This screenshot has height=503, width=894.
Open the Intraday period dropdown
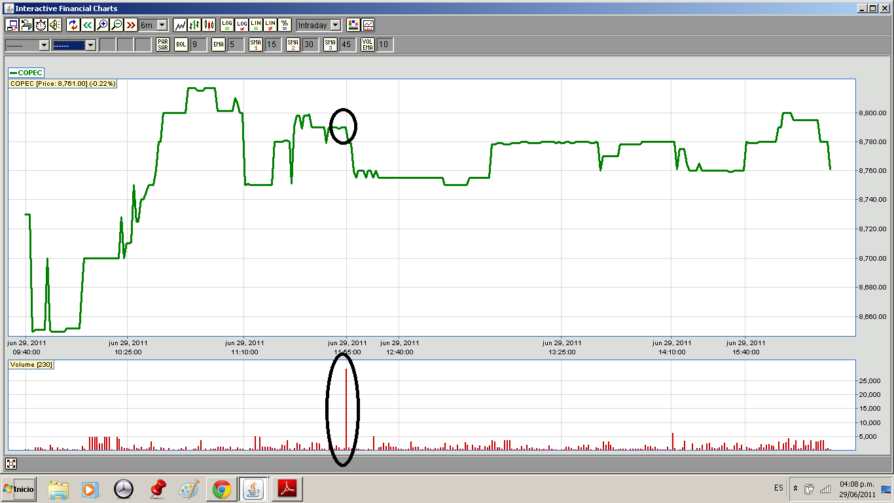point(319,25)
